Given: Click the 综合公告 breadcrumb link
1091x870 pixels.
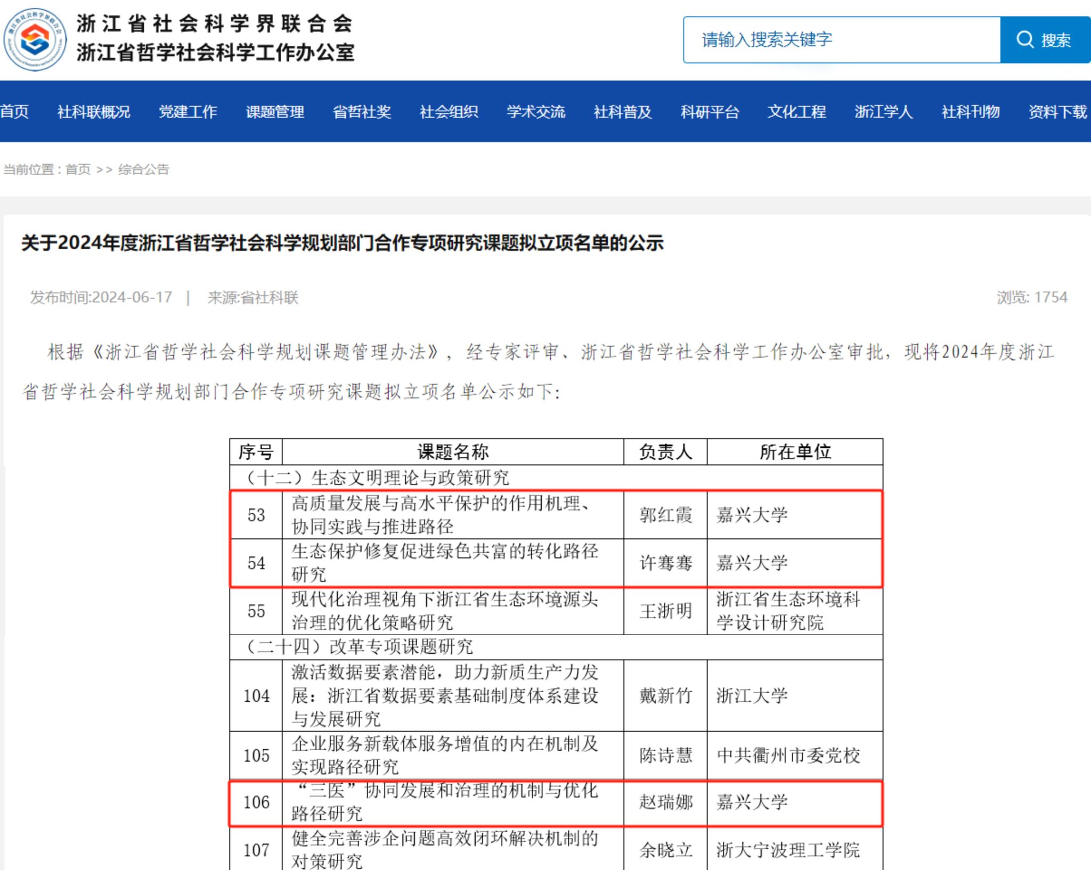Looking at the screenshot, I should 143,169.
